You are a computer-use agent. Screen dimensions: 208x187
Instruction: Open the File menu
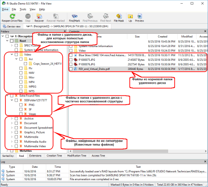[x=14, y=10]
